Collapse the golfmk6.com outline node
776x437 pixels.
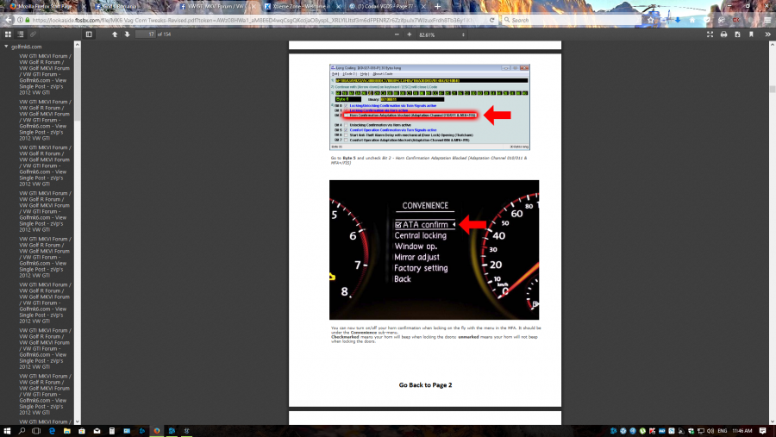coord(6,47)
